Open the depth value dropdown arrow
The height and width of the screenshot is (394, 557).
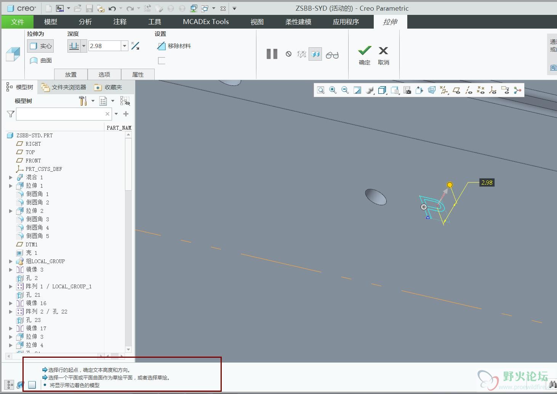pos(124,46)
